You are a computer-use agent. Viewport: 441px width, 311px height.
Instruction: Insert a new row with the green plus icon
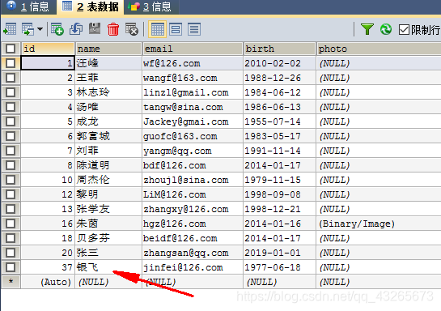[x=57, y=29]
